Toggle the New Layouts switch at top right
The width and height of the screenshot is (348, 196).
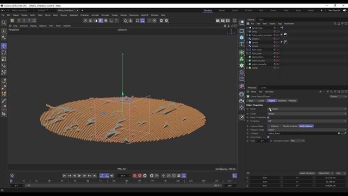(344, 10)
